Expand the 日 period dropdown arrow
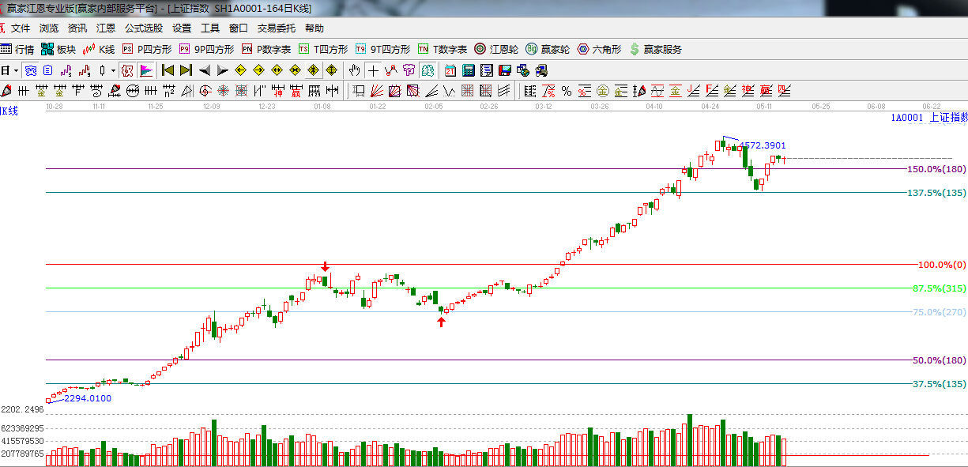This screenshot has height=467, width=968. pos(14,70)
